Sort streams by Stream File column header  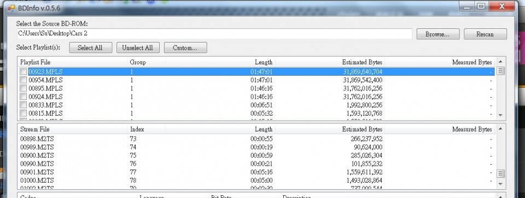[x=73, y=129]
